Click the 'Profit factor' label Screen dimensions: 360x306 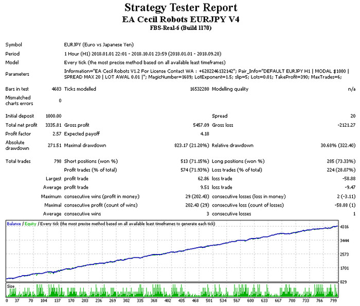point(18,134)
